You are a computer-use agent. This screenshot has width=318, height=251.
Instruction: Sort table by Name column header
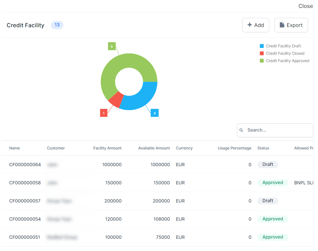tap(14, 148)
